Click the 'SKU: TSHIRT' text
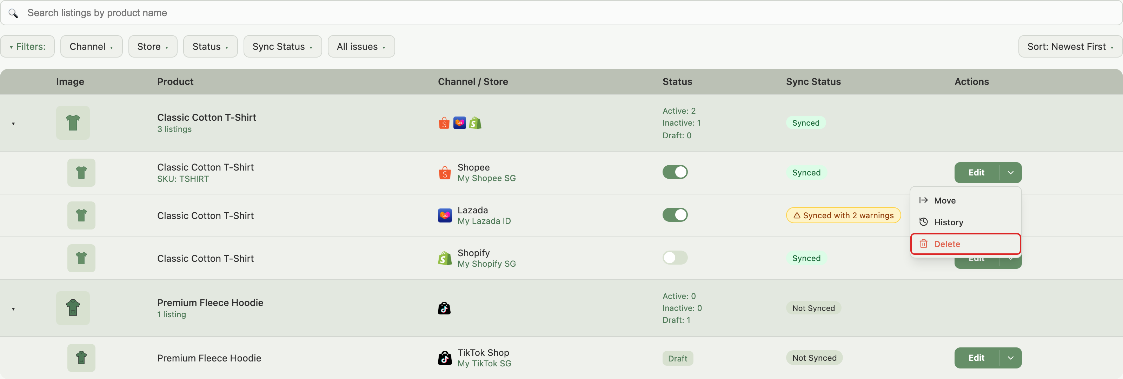 coord(183,179)
